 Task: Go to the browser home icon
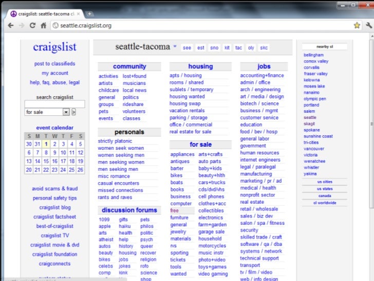coord(43,25)
